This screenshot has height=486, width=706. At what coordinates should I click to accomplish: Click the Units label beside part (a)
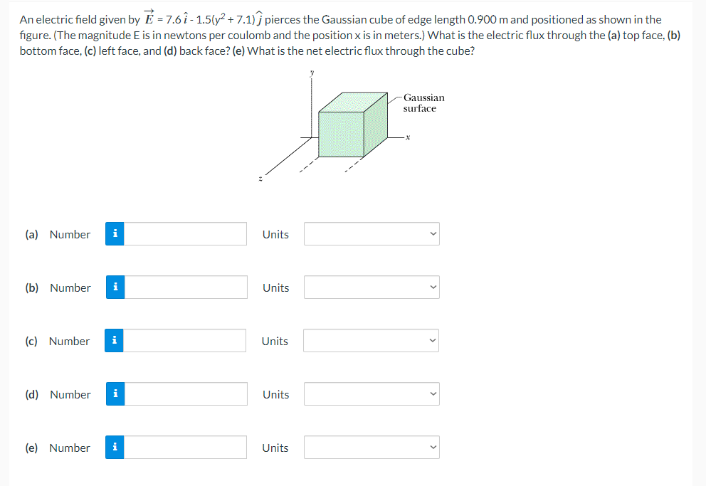click(x=275, y=233)
